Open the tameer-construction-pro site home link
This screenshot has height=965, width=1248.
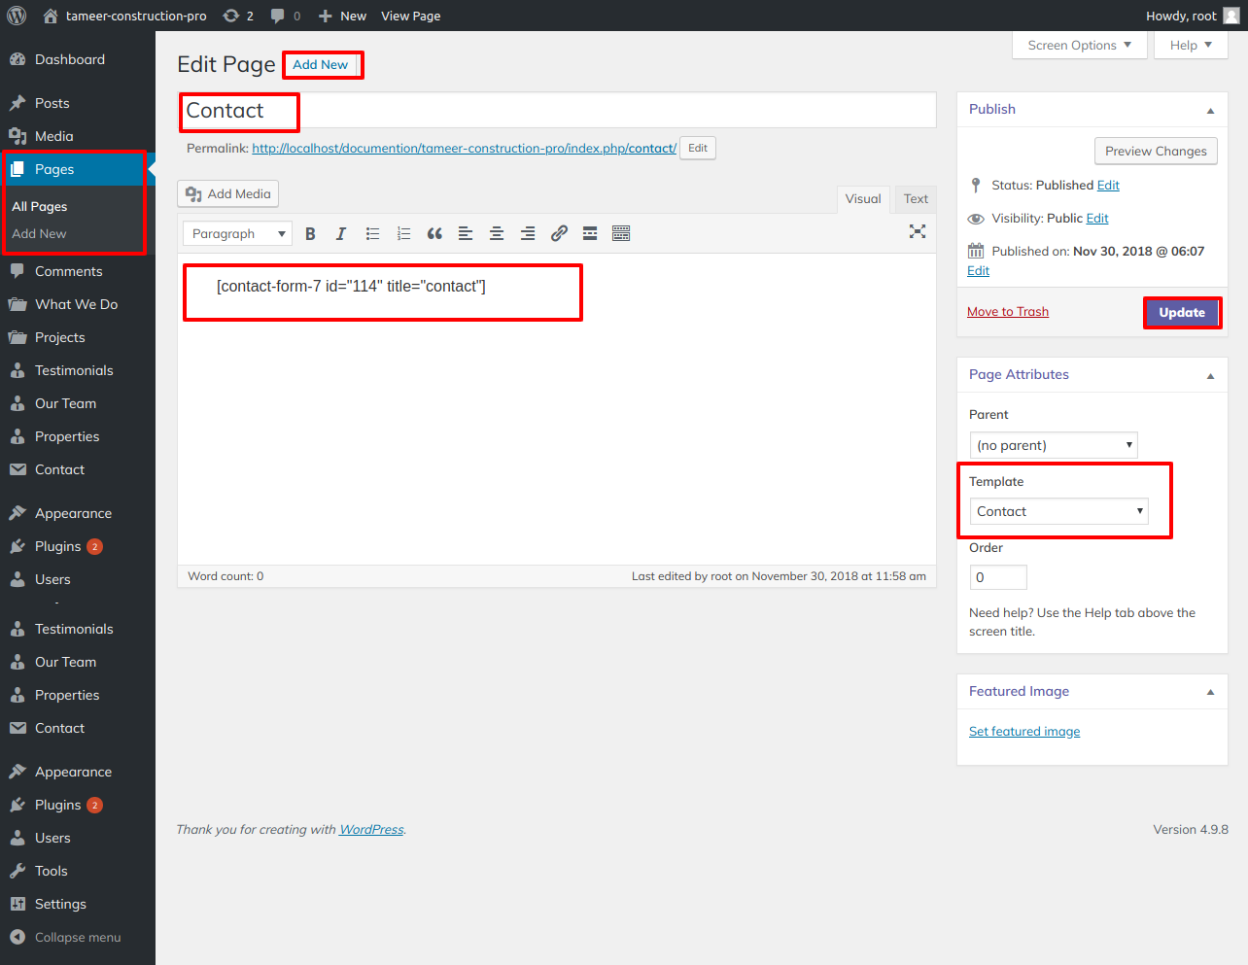point(124,16)
